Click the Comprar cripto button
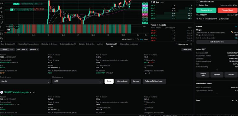Screen dimensions: 238x116 (203, 75)
